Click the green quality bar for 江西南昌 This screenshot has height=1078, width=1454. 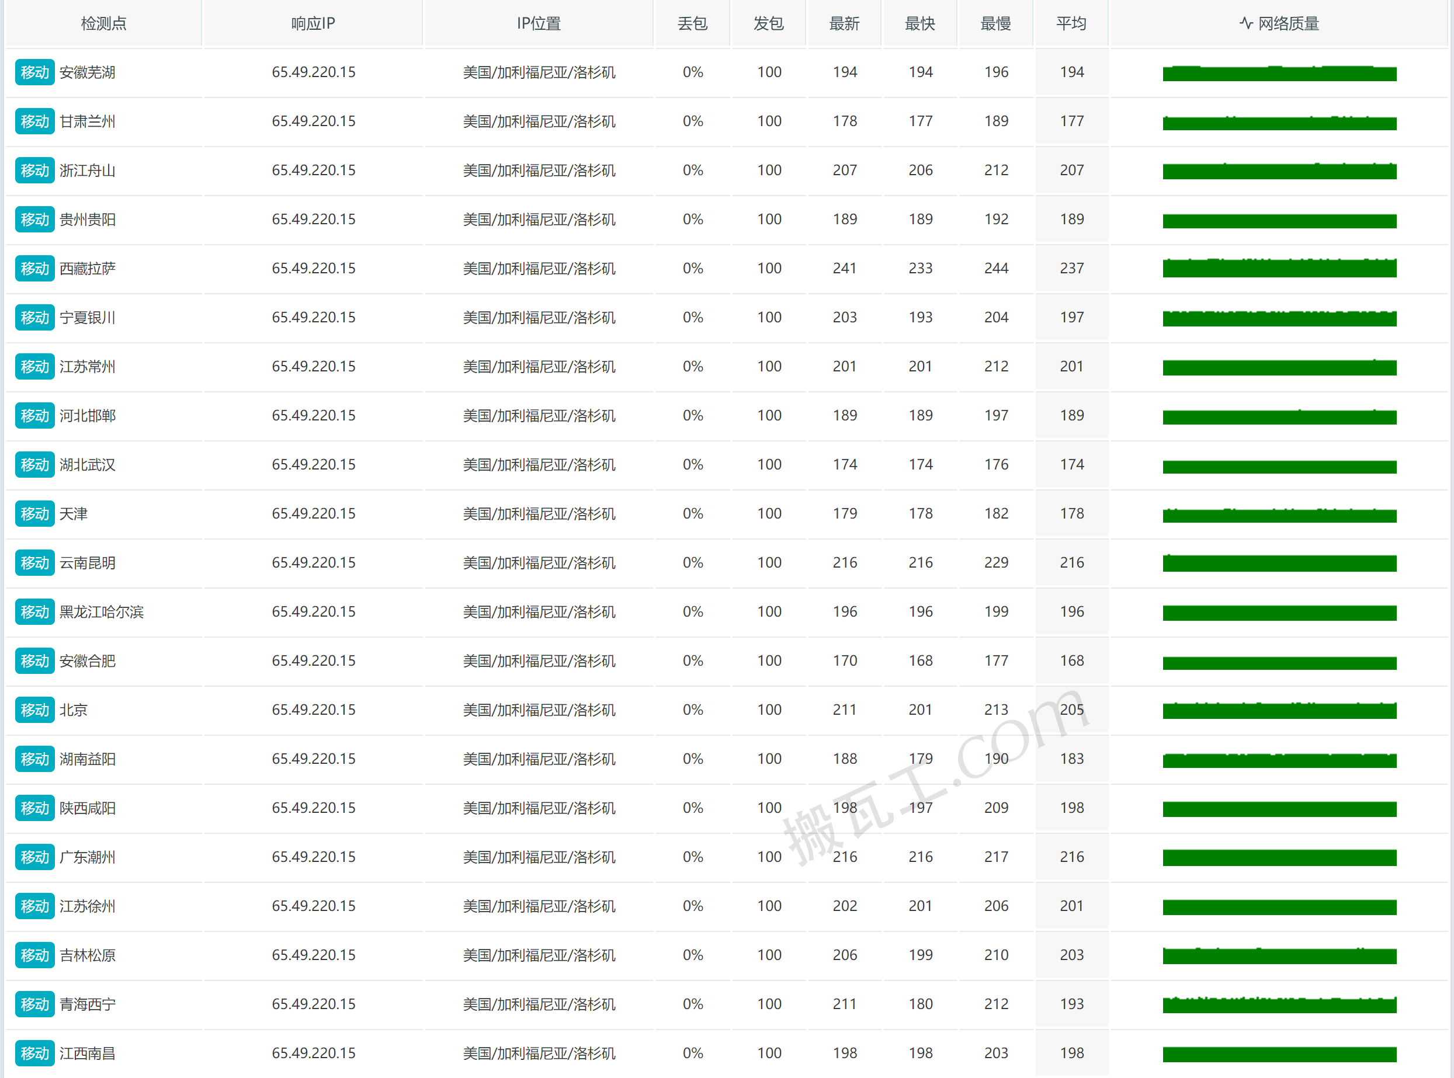1279,1054
